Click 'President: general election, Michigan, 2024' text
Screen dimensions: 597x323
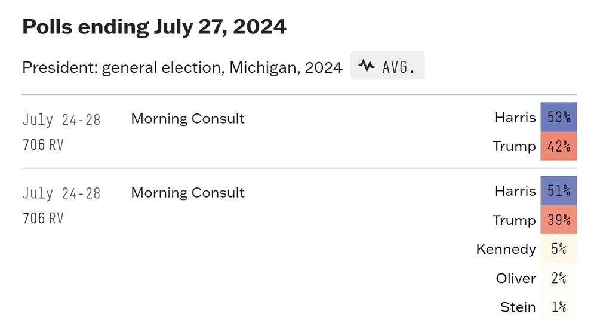click(x=182, y=67)
